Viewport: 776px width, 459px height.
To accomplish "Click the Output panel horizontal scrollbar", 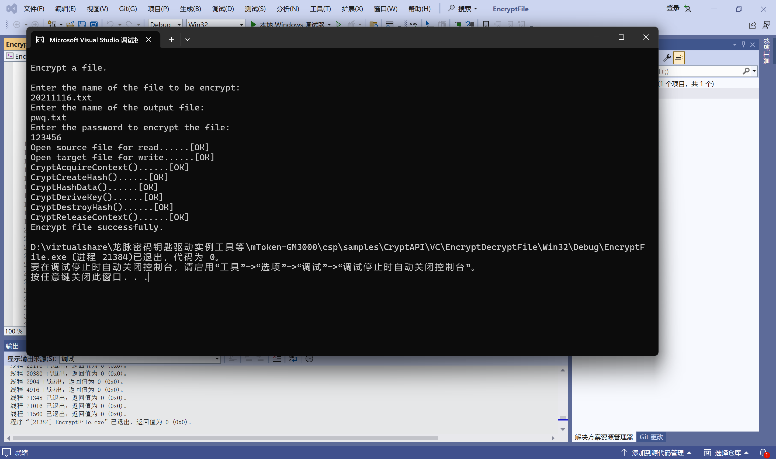I will click(225, 438).
